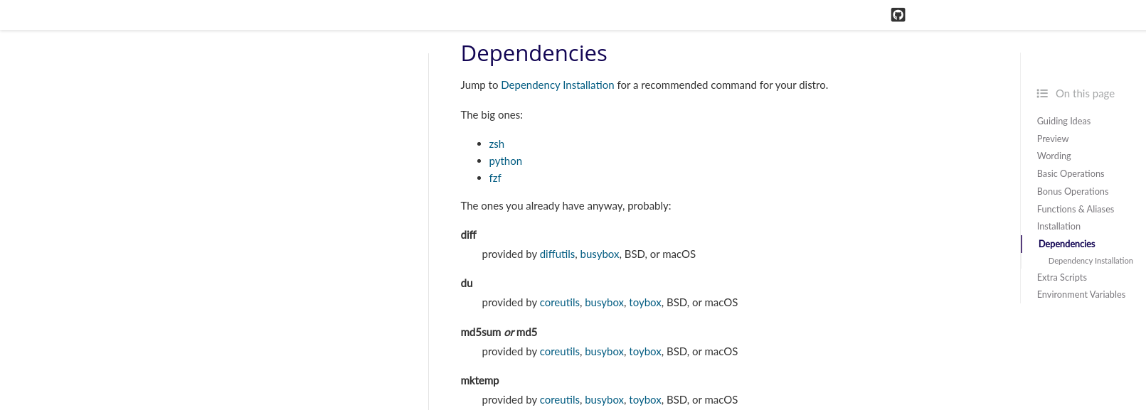Open the diffutils link under diff
This screenshot has width=1146, height=410.
point(557,254)
